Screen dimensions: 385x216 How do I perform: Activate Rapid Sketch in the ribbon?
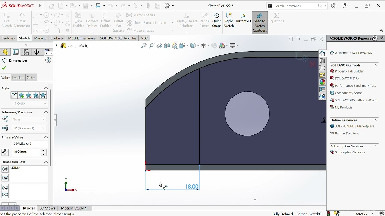click(229, 20)
